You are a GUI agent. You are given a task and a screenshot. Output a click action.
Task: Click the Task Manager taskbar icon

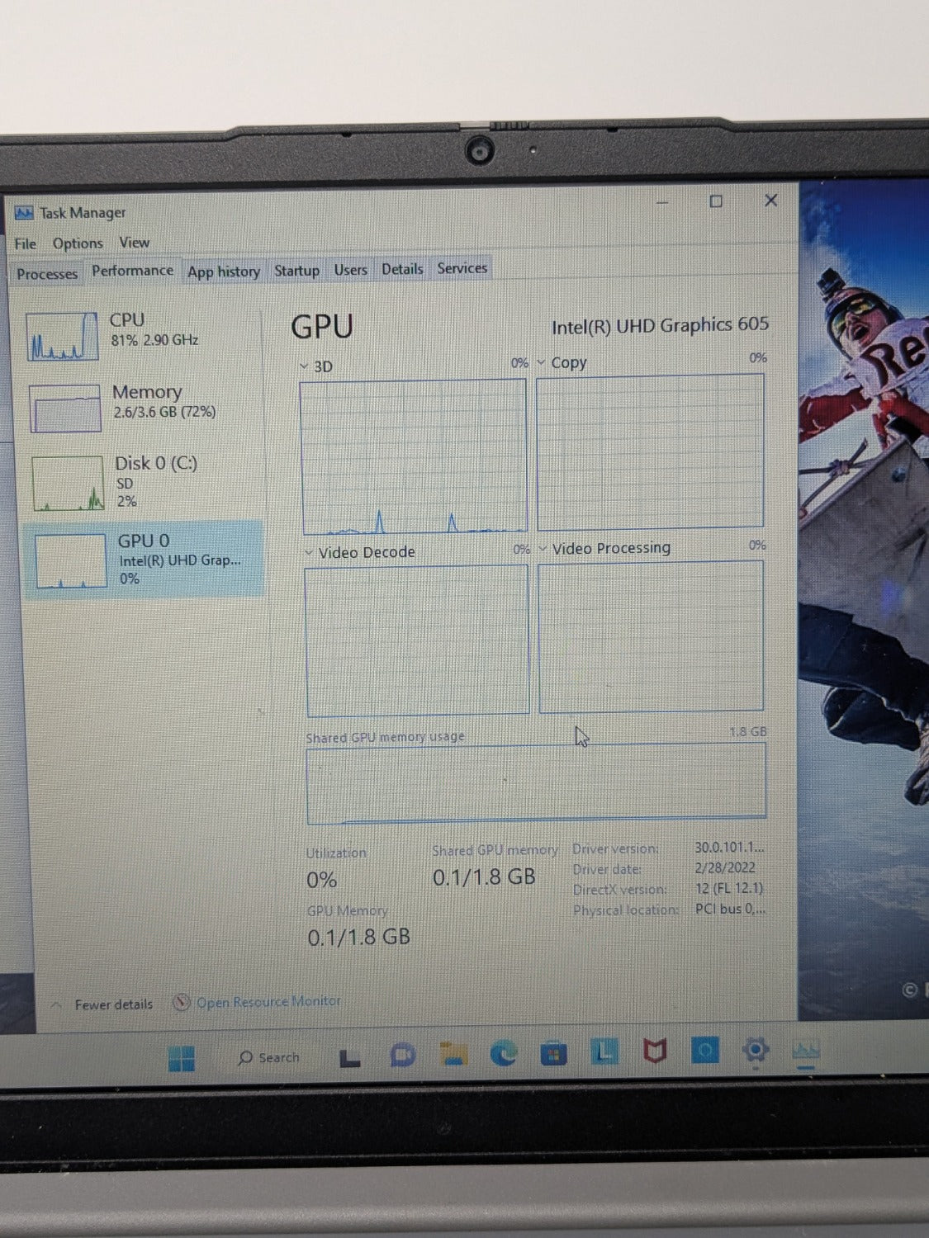[x=806, y=1050]
